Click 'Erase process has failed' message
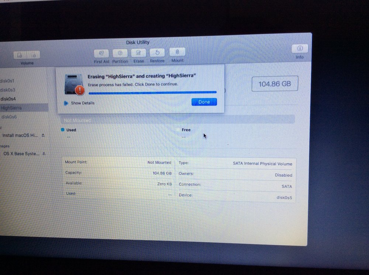 [x=133, y=84]
